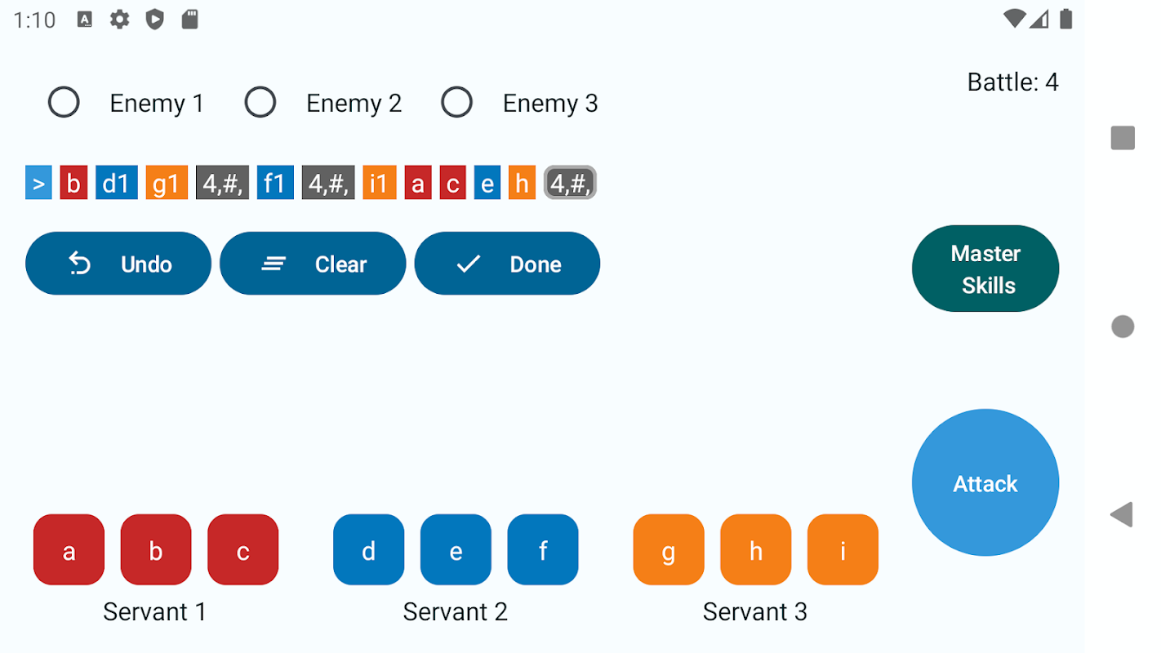Clear the command sequence
1161x653 pixels.
pos(313,264)
